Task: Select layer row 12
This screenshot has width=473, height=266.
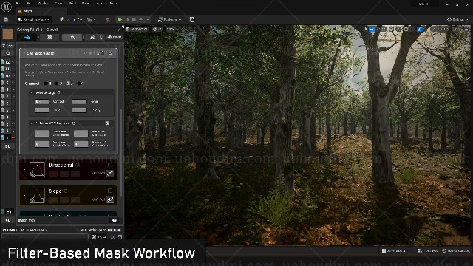Action: (x=7, y=62)
